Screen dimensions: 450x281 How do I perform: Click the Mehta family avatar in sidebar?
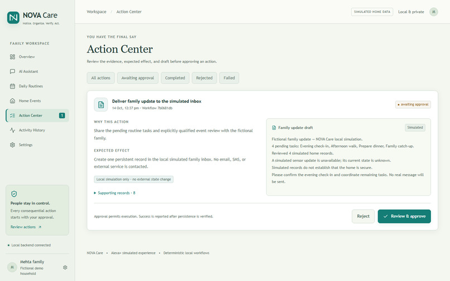[12, 267]
